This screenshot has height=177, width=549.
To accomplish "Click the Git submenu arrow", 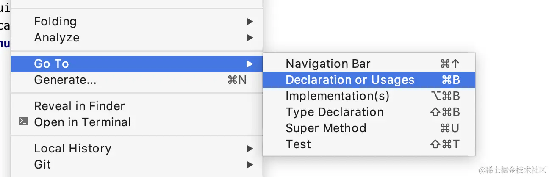I will 250,164.
